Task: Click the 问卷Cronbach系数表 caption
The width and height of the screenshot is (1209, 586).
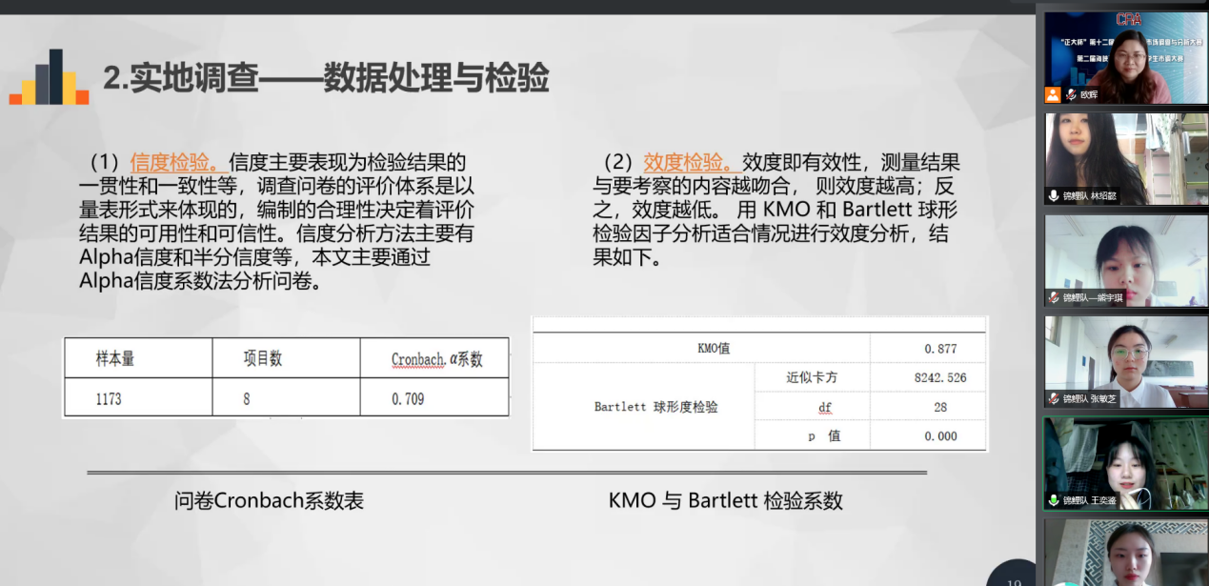Action: [269, 500]
